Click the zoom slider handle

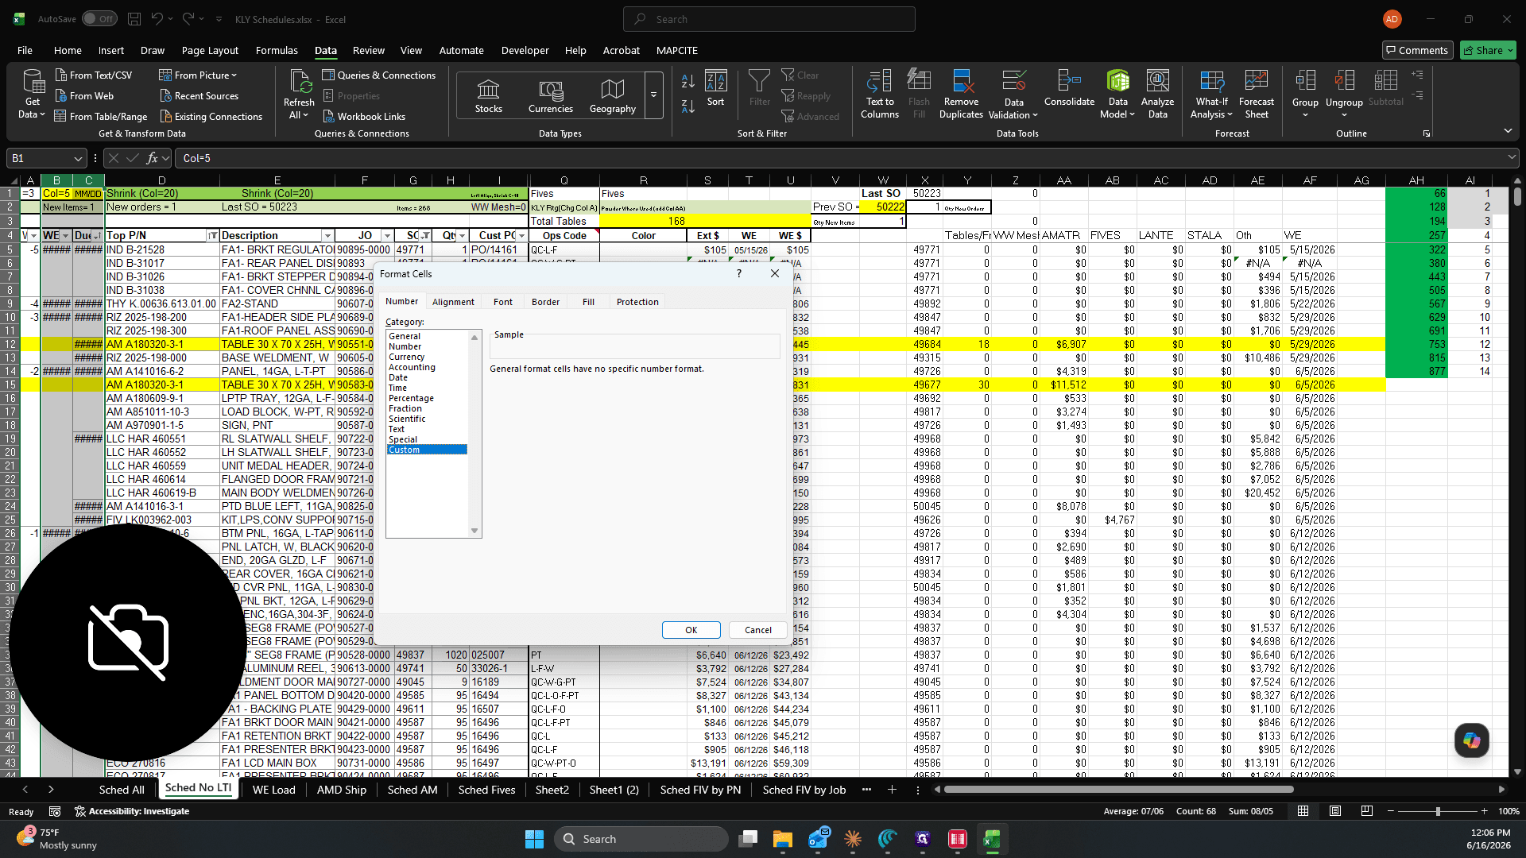coord(1437,811)
